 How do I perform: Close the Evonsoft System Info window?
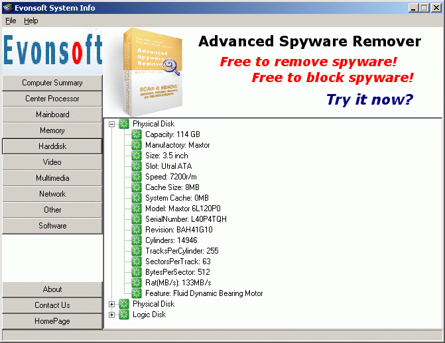pyautogui.click(x=436, y=8)
